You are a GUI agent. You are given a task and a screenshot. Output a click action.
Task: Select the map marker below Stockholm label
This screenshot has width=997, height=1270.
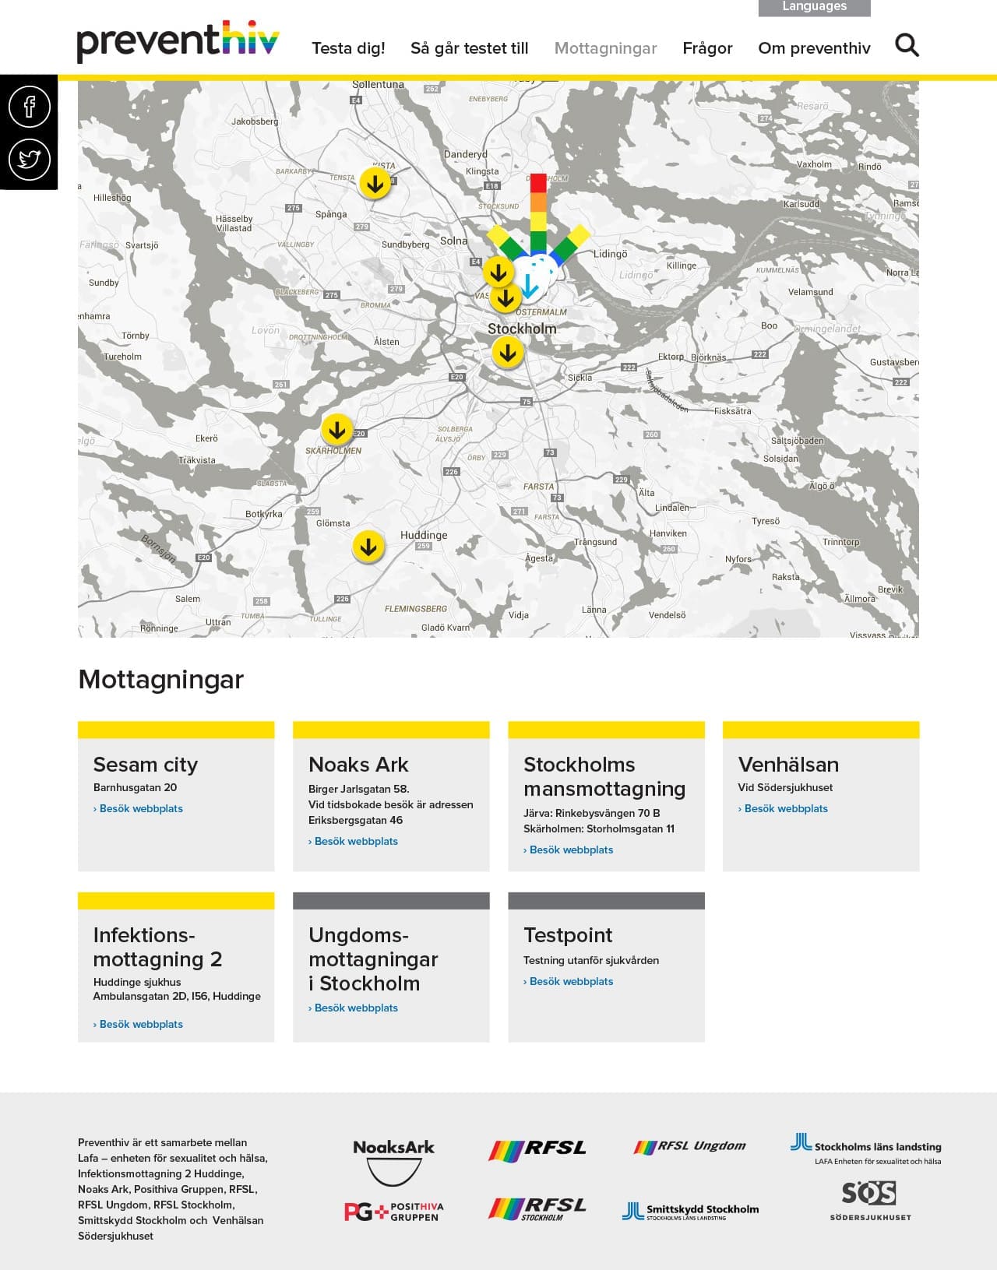click(x=508, y=354)
